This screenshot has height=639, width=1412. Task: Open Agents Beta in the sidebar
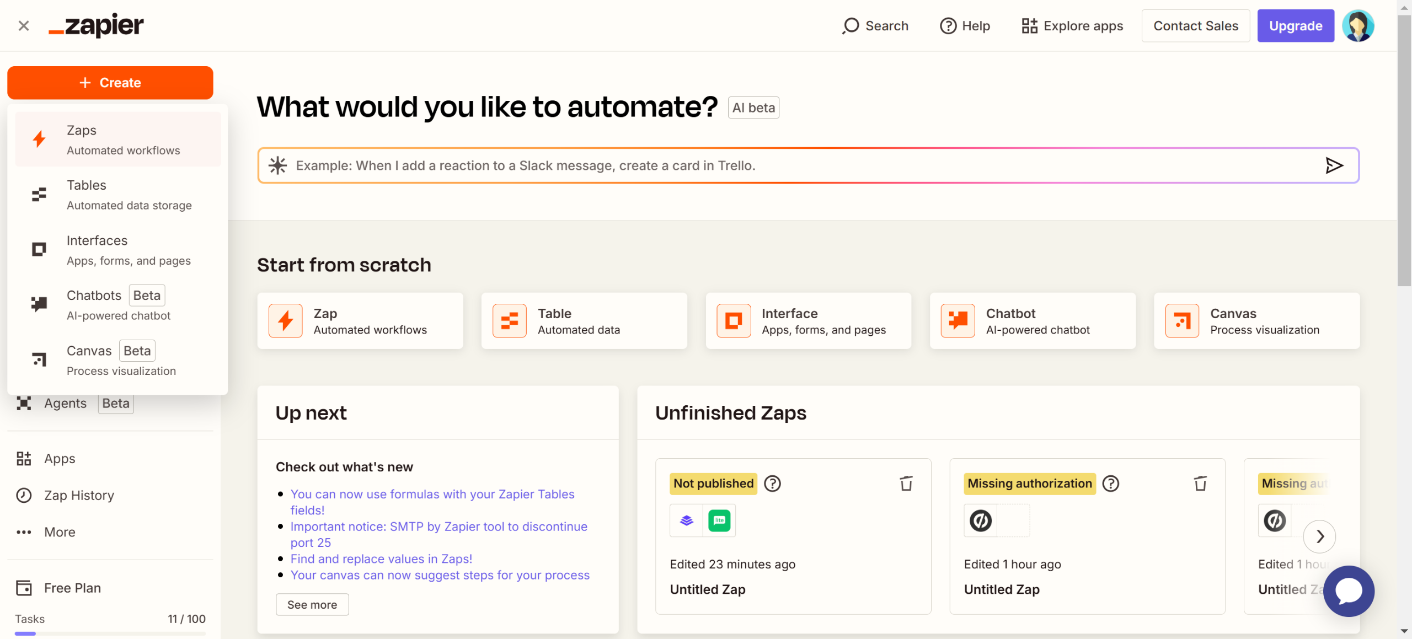76,404
